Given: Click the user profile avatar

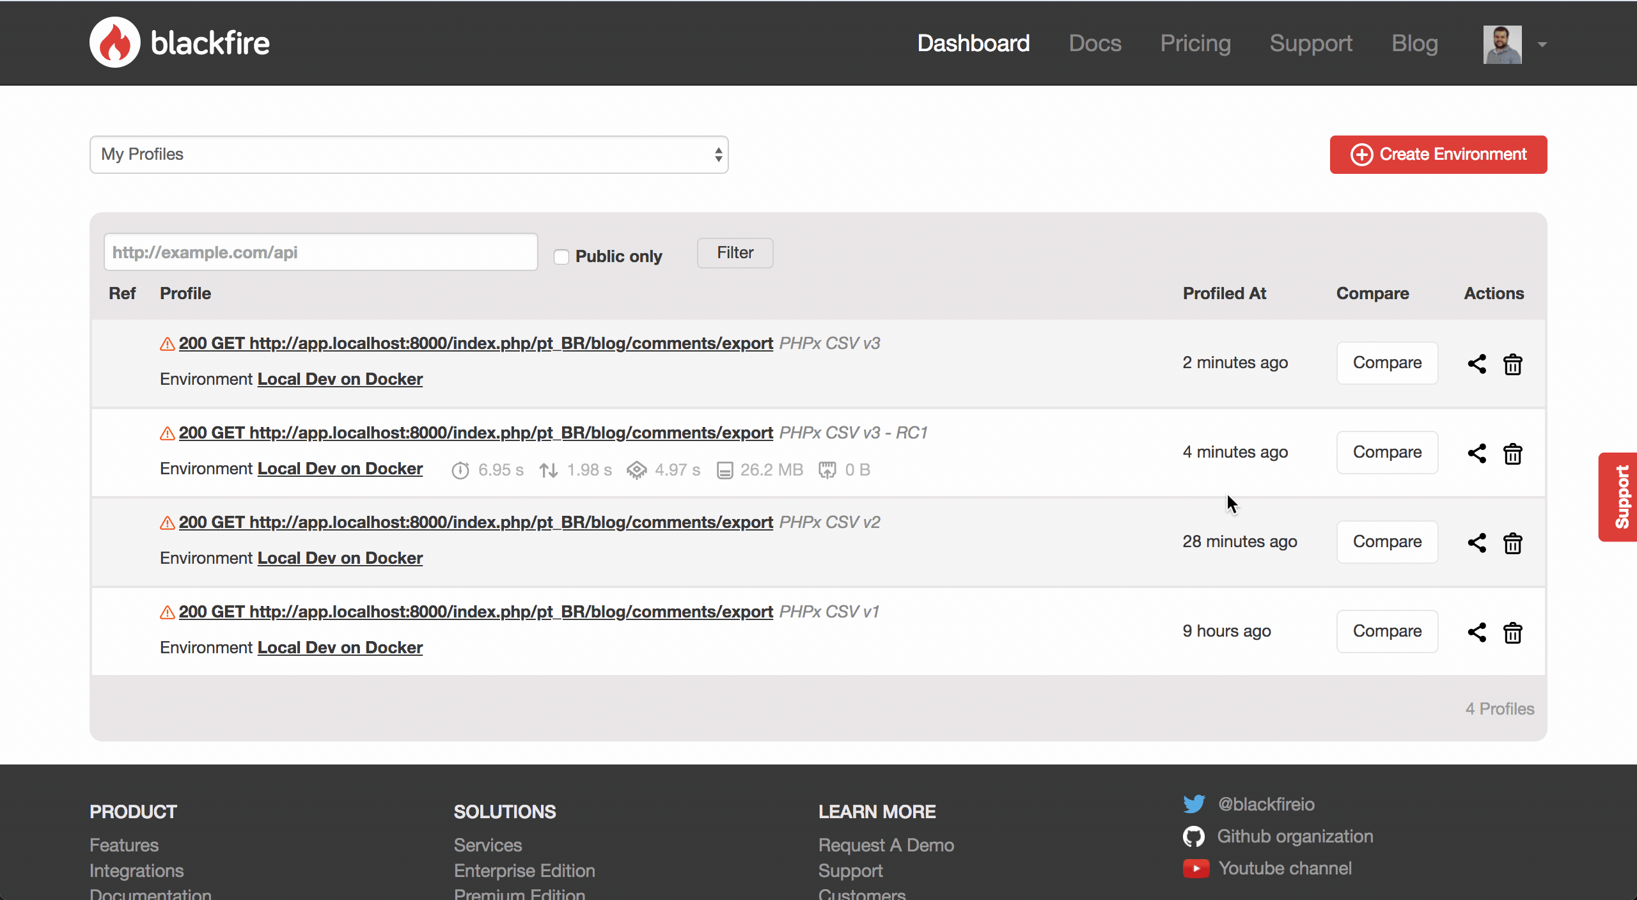Looking at the screenshot, I should (x=1502, y=44).
